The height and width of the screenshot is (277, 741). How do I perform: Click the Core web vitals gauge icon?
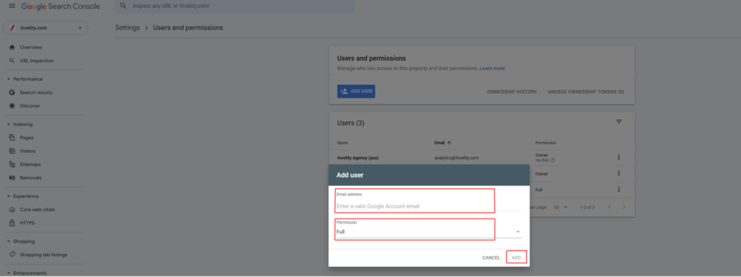click(x=12, y=210)
